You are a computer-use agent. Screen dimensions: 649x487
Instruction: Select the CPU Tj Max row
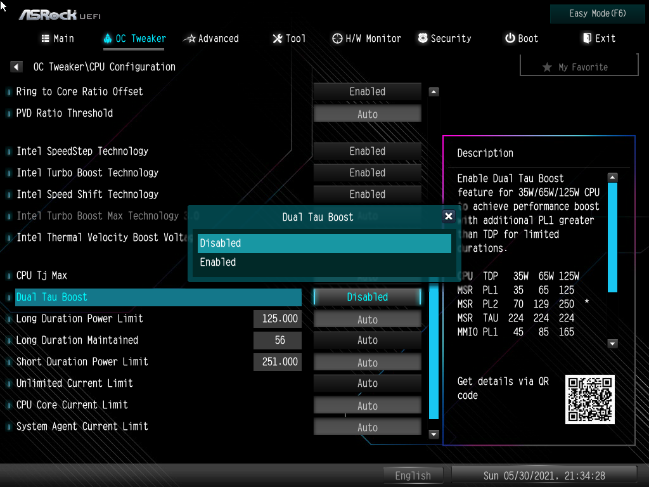click(41, 275)
